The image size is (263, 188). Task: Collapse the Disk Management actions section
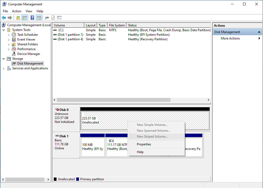259,32
